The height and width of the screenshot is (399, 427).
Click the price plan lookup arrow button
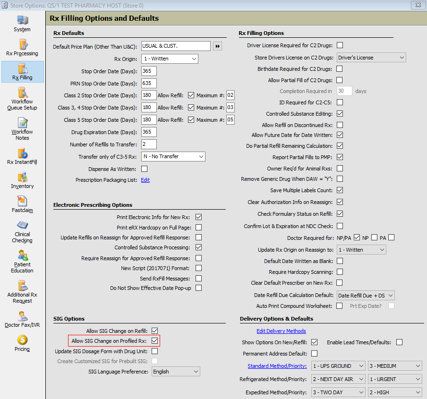coord(217,46)
